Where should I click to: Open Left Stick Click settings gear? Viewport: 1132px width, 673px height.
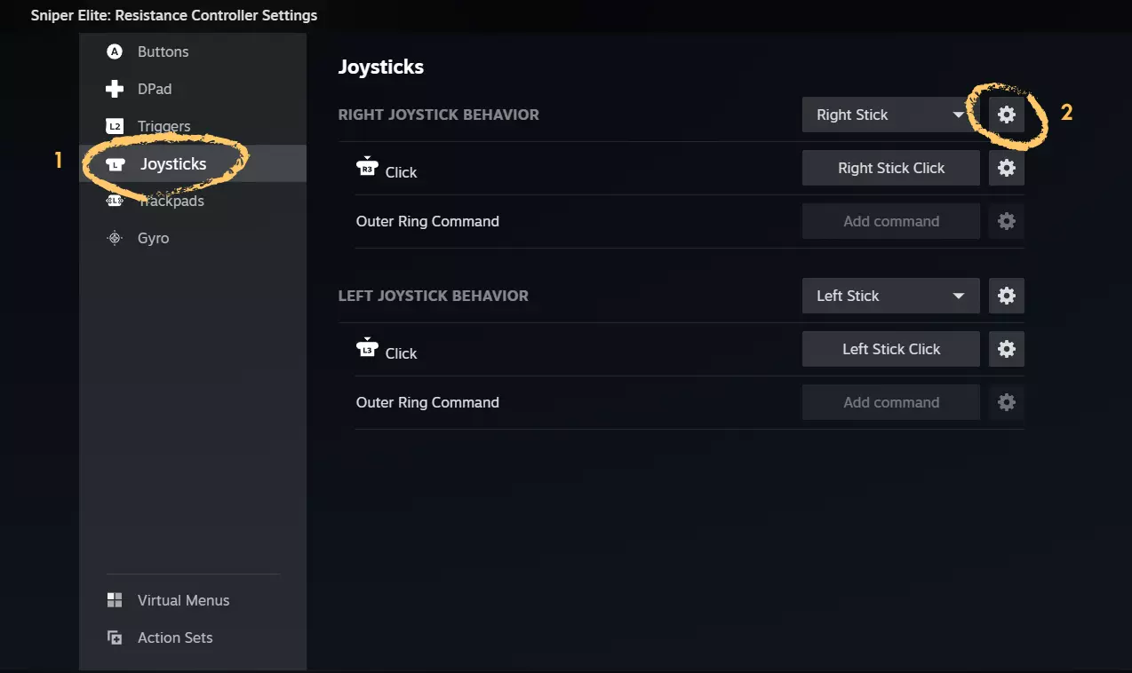(1006, 349)
